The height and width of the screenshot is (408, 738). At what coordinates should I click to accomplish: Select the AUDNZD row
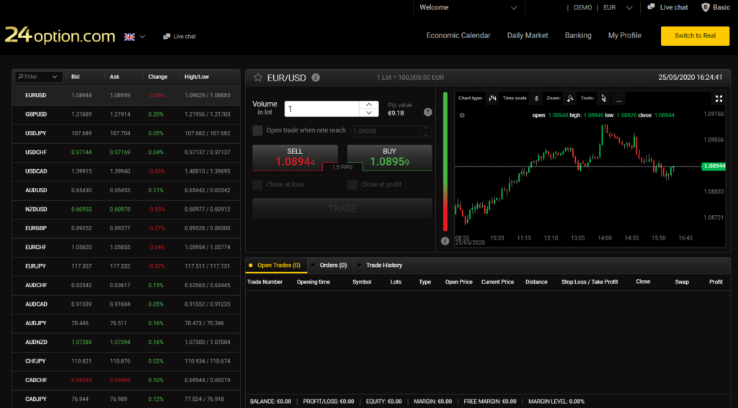point(126,342)
